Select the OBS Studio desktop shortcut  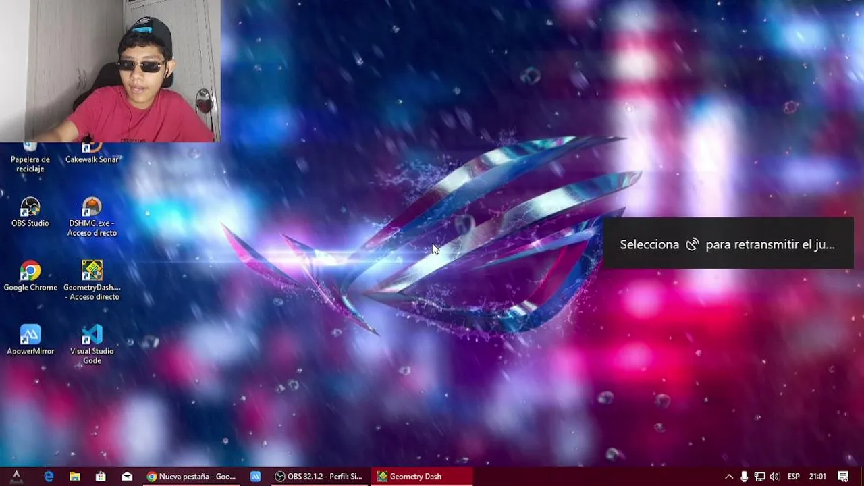[30, 212]
